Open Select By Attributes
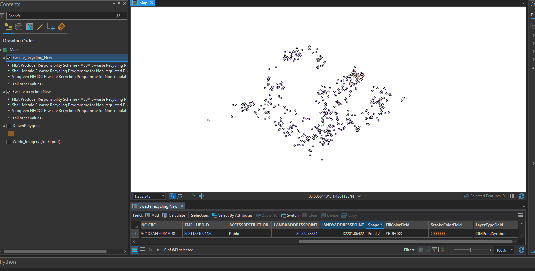This screenshot has height=271, width=535. point(232,215)
